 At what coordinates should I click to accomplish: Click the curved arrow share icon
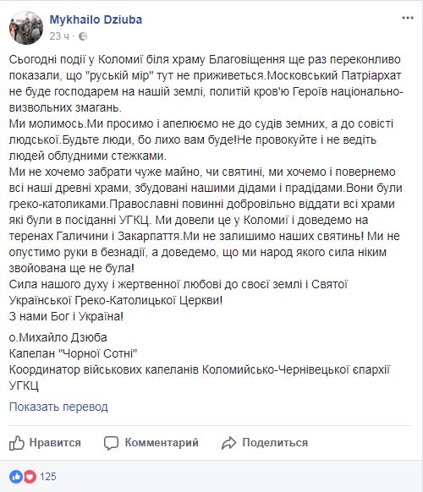pyautogui.click(x=228, y=443)
